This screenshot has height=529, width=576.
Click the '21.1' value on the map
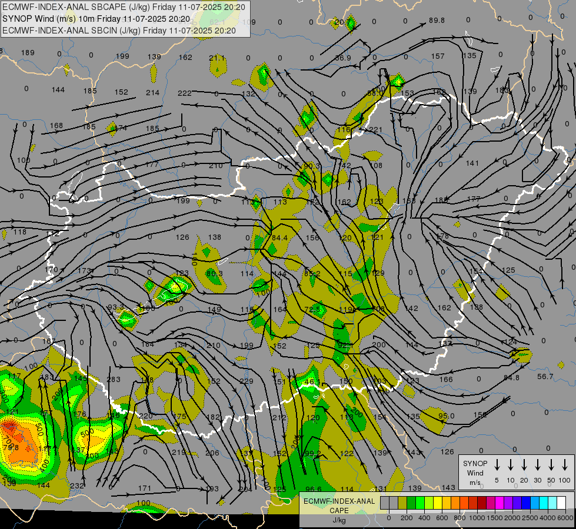click(217, 58)
